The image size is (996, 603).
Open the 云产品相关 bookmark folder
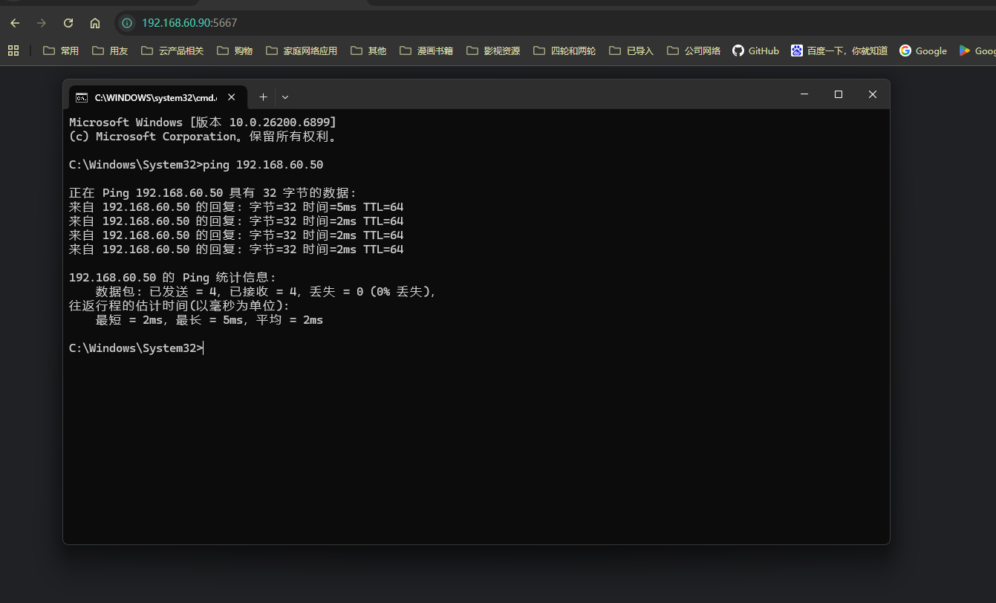[x=172, y=50]
